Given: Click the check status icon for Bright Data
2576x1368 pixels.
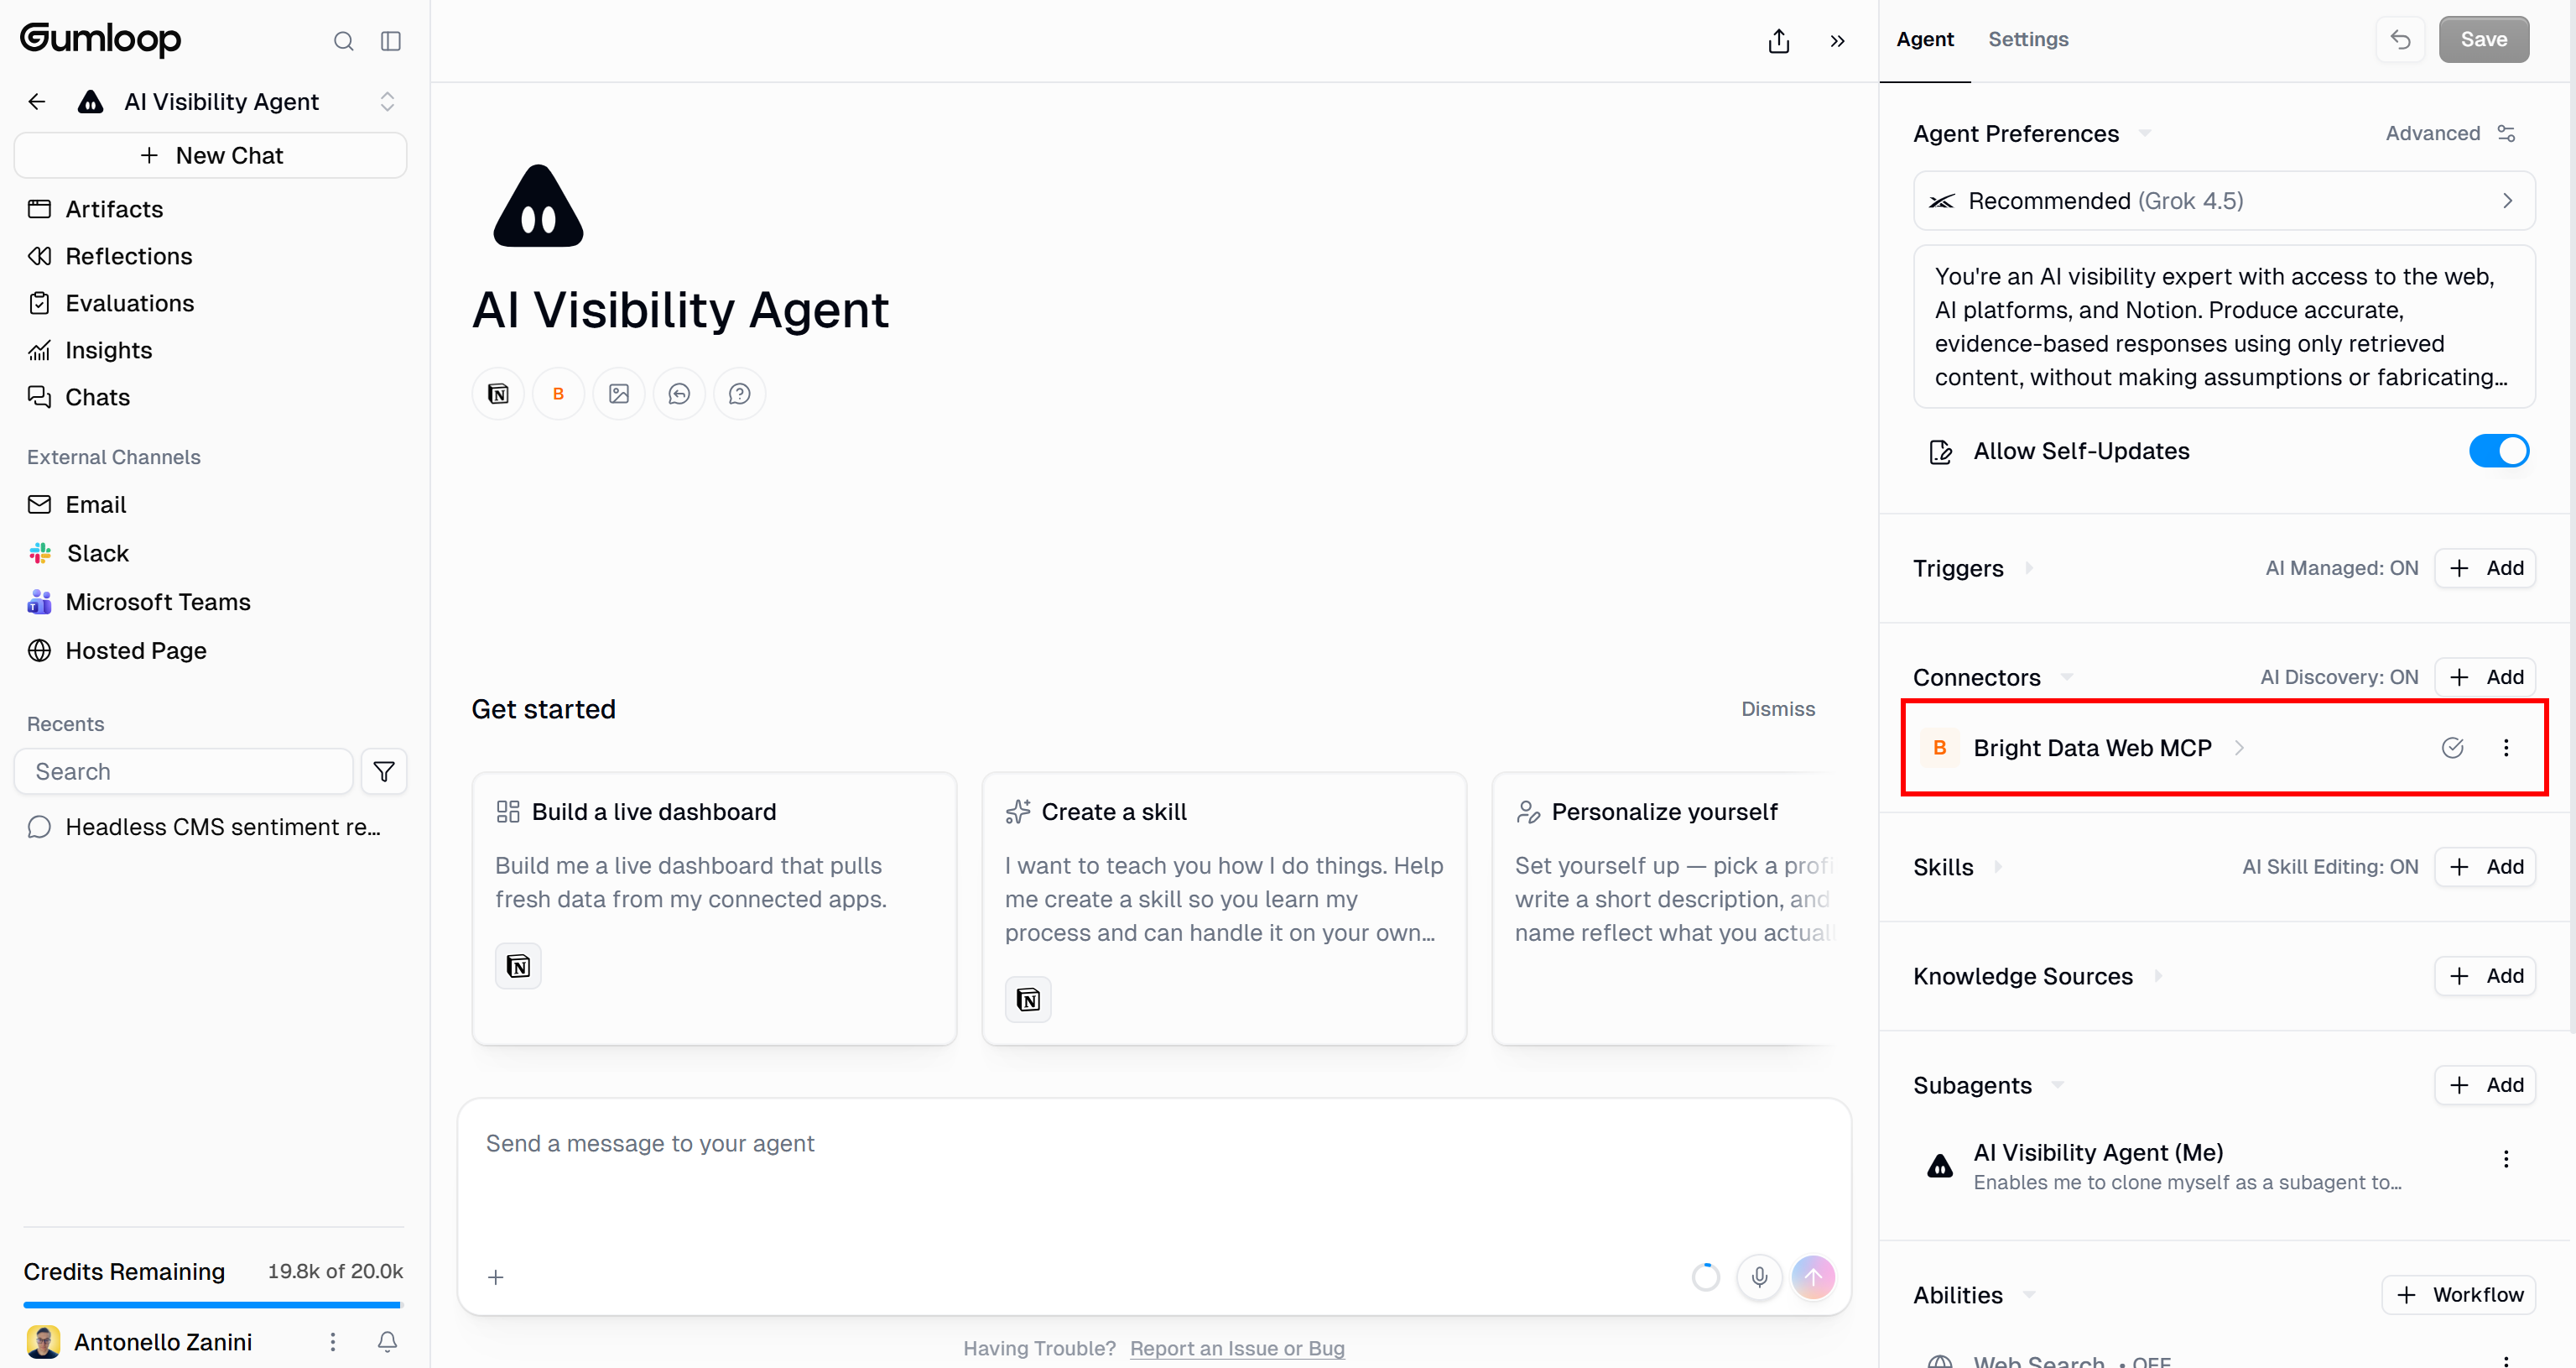Looking at the screenshot, I should click(x=2452, y=748).
